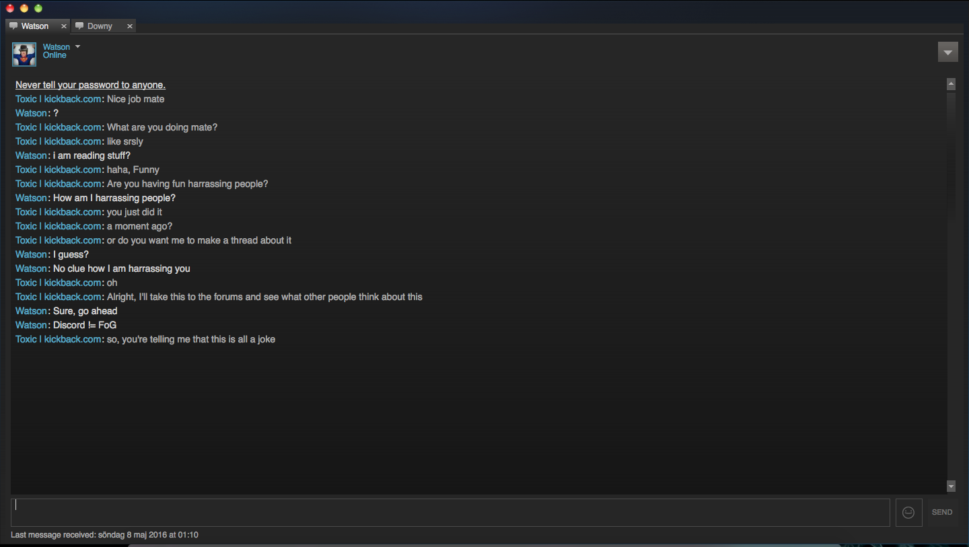Open the chat options dropdown button at top right
969x547 pixels.
[x=947, y=52]
